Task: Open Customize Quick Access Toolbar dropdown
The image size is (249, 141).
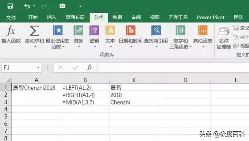Action: 81,6
